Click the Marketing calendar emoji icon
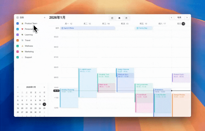205x131 pixels. 22,52
